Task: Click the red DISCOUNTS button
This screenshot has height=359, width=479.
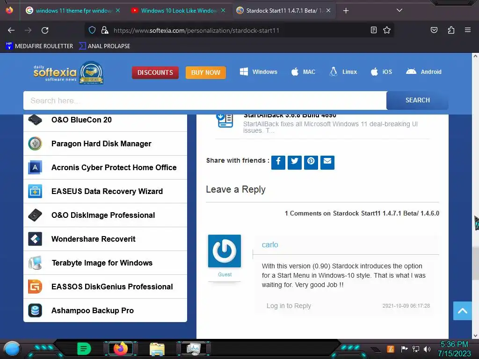Action: pyautogui.click(x=155, y=72)
